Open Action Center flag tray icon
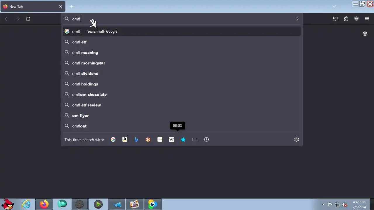Viewport: 374px width, 210px height. (330, 204)
